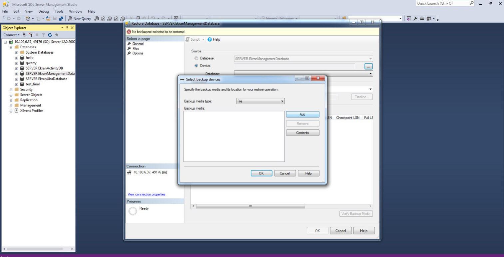Open Object Explorer window position dropdown arrow
This screenshot has height=257, width=504.
(x=62, y=28)
